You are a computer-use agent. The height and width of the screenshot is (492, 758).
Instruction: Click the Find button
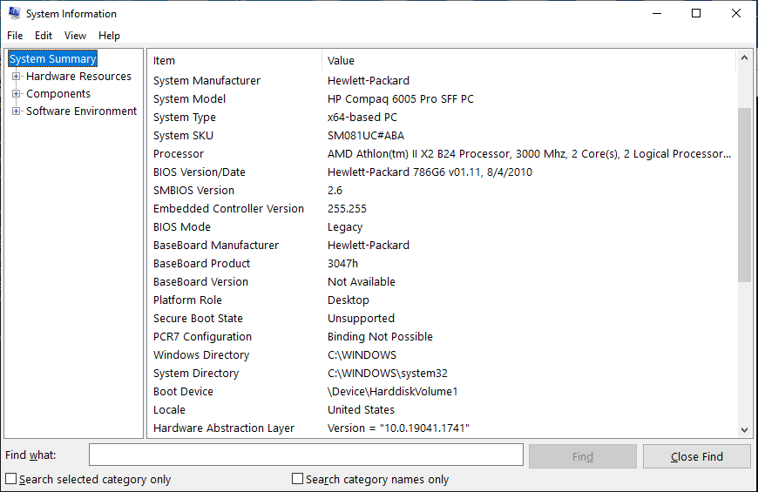pos(583,456)
